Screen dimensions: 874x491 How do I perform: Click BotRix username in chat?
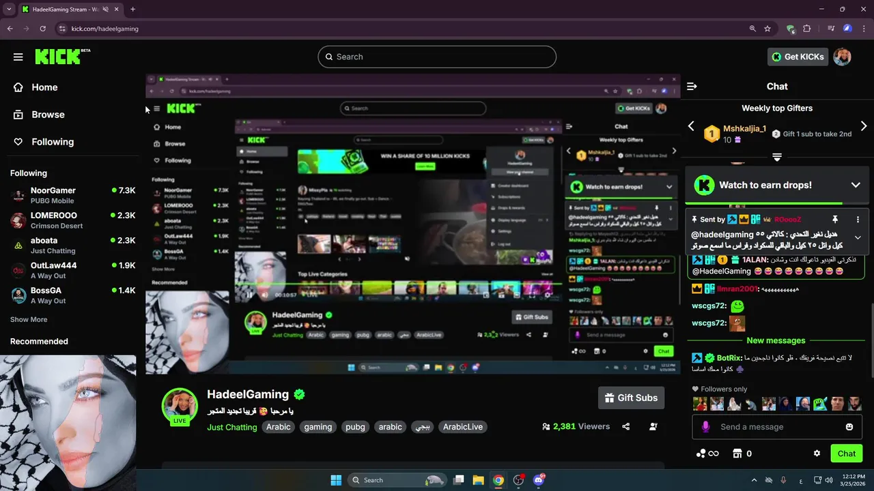pos(729,358)
